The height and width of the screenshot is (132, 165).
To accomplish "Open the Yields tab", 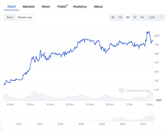I will tap(61, 6).
